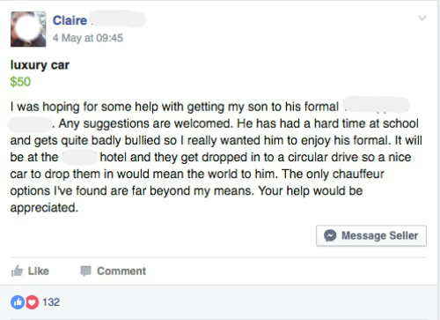Click the blurred surname beside Claire
Screen dimensions: 440x320
(118, 19)
